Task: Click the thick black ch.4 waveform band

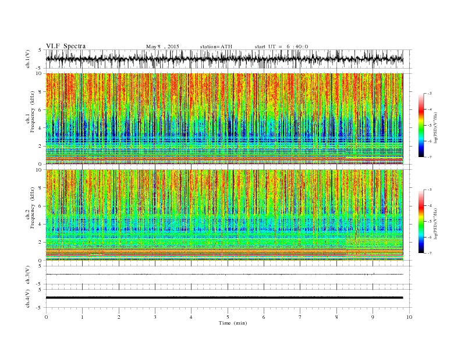Action: point(224,298)
